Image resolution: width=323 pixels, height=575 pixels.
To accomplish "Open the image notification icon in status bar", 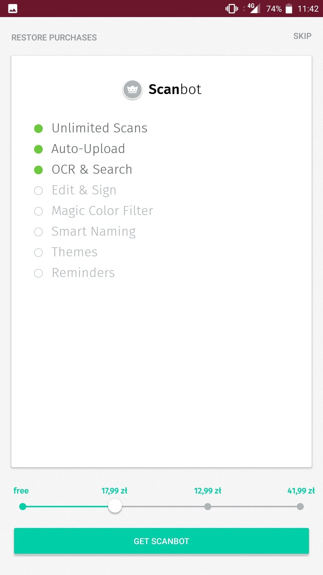I will pyautogui.click(x=13, y=9).
